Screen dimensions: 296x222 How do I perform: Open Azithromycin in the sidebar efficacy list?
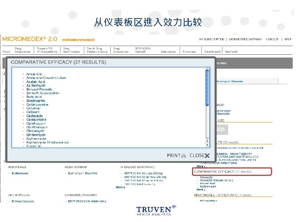(208, 186)
